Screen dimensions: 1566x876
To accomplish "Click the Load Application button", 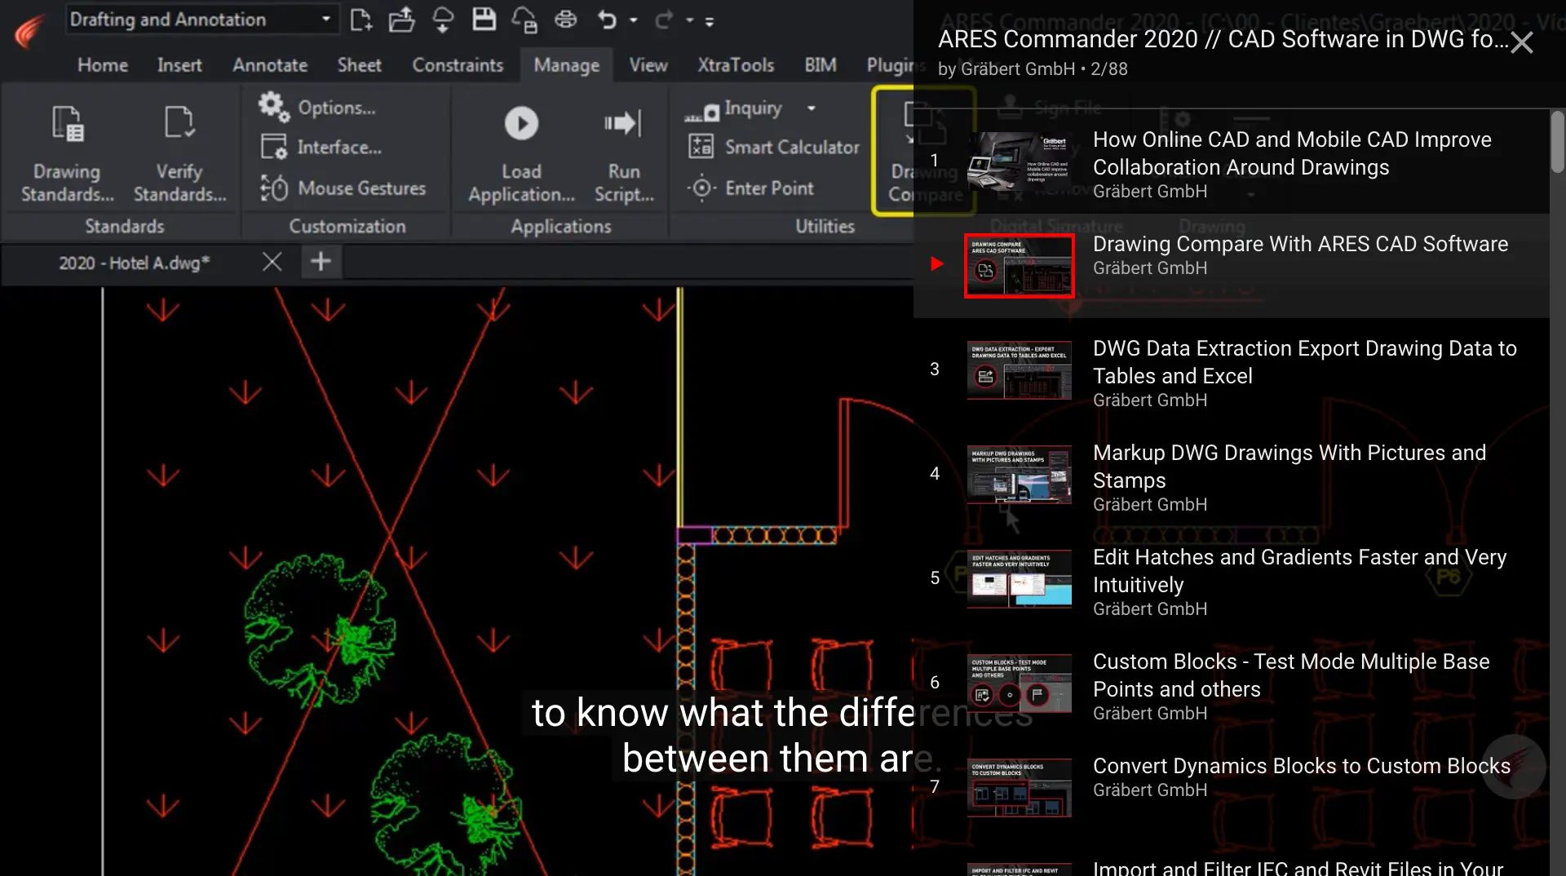I will pyautogui.click(x=521, y=153).
